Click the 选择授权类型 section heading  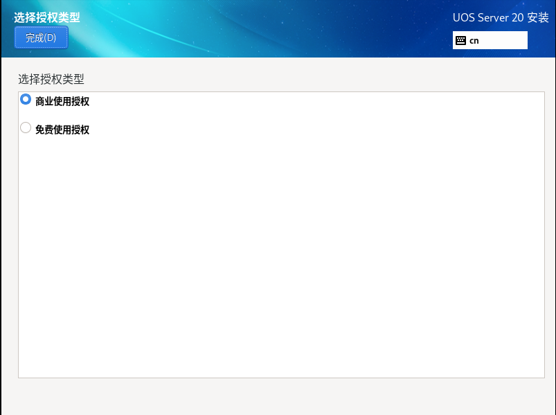51,79
